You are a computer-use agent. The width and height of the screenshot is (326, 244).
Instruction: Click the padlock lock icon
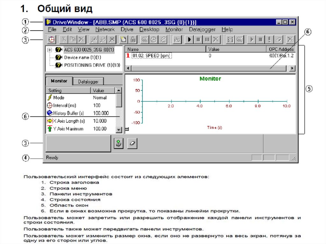point(133,39)
